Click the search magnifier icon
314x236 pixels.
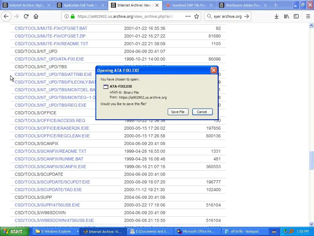coord(209,16)
